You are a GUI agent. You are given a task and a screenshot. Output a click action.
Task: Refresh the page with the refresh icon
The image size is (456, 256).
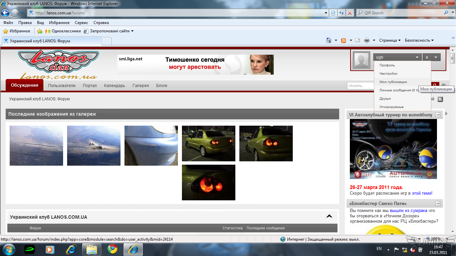341,13
